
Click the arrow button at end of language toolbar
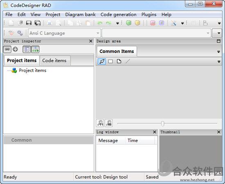coord(217,33)
